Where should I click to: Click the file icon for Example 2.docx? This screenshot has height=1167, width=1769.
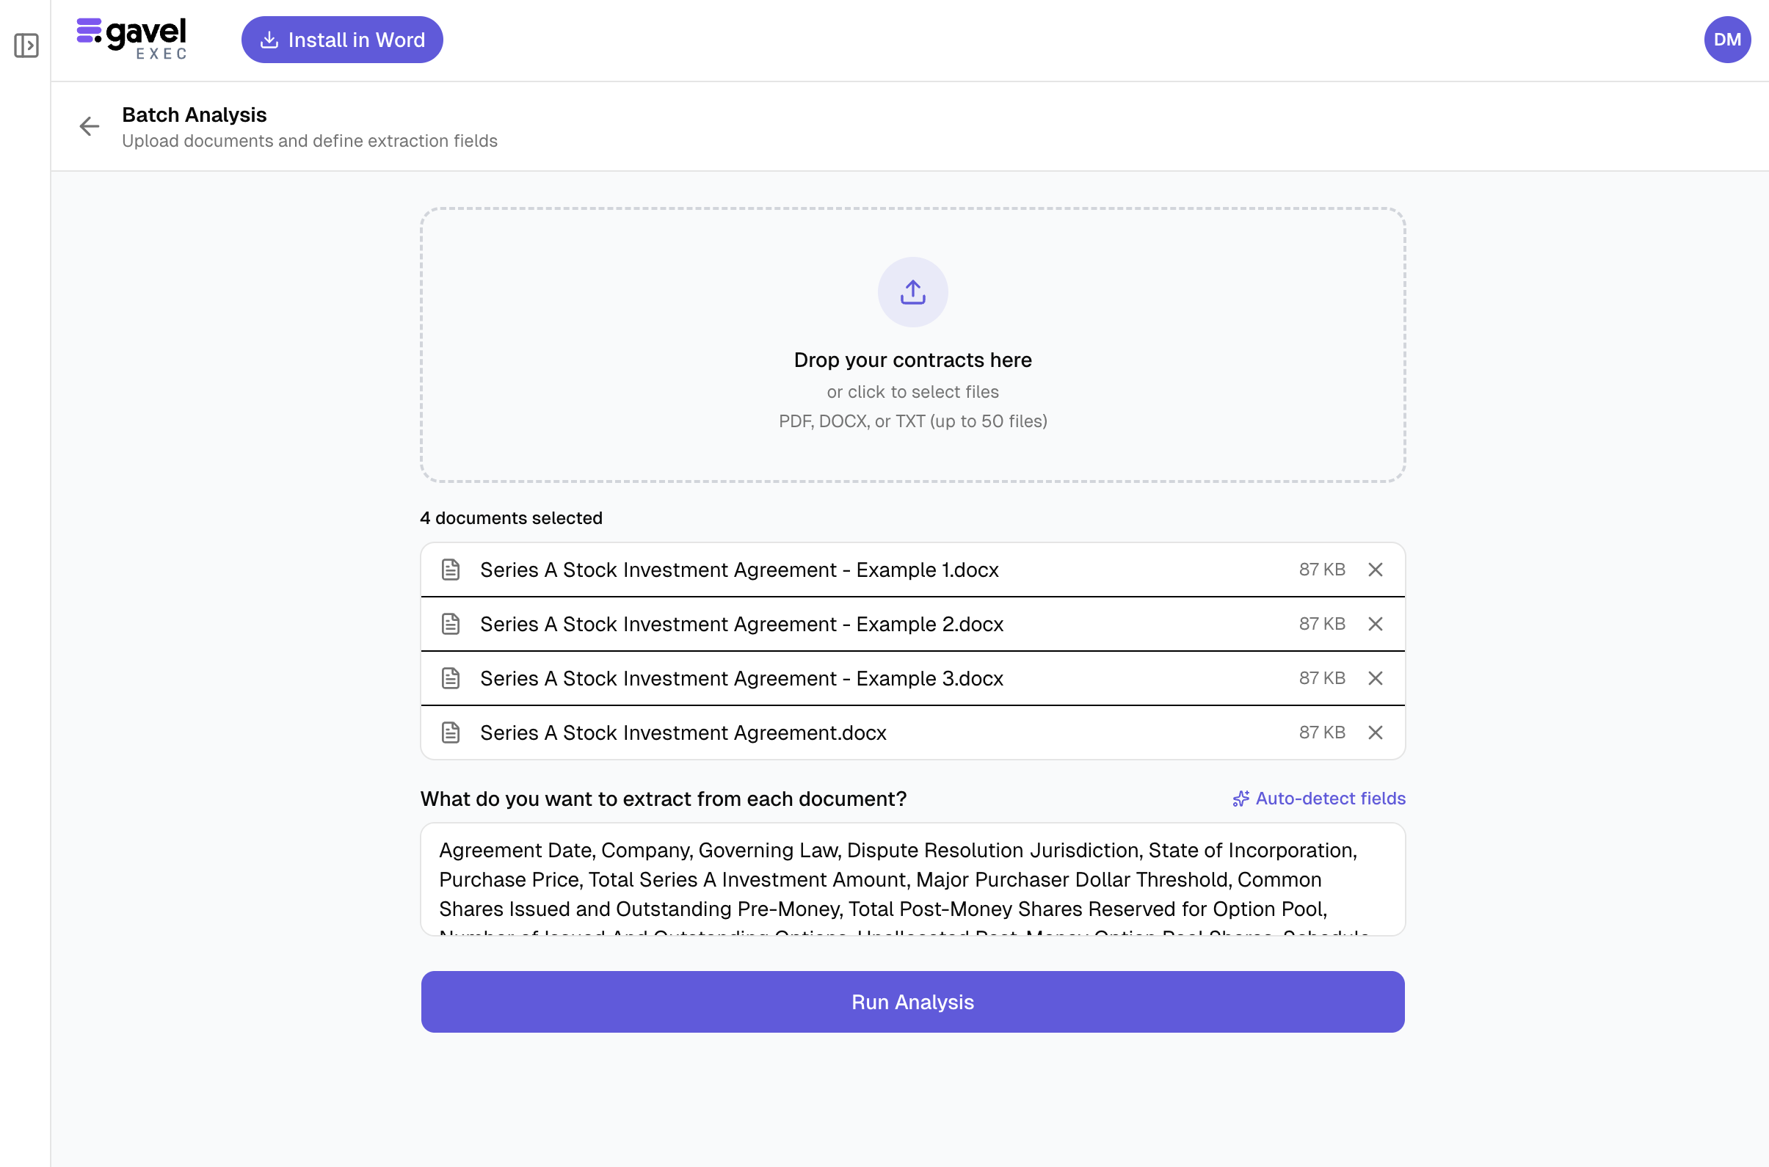[450, 624]
